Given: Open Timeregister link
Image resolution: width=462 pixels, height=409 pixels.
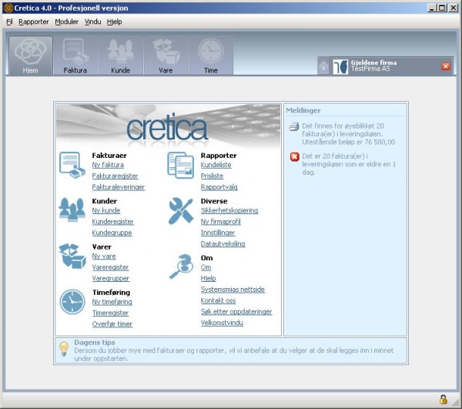Looking at the screenshot, I should [x=110, y=313].
